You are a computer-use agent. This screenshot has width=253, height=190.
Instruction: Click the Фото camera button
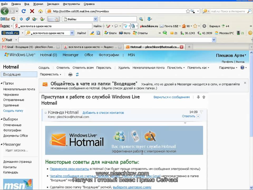pyautogui.click(x=125, y=33)
